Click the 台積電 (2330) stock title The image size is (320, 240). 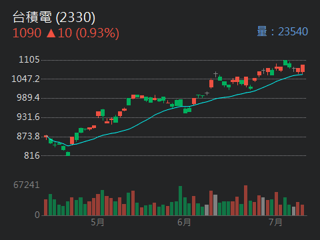click(54, 17)
